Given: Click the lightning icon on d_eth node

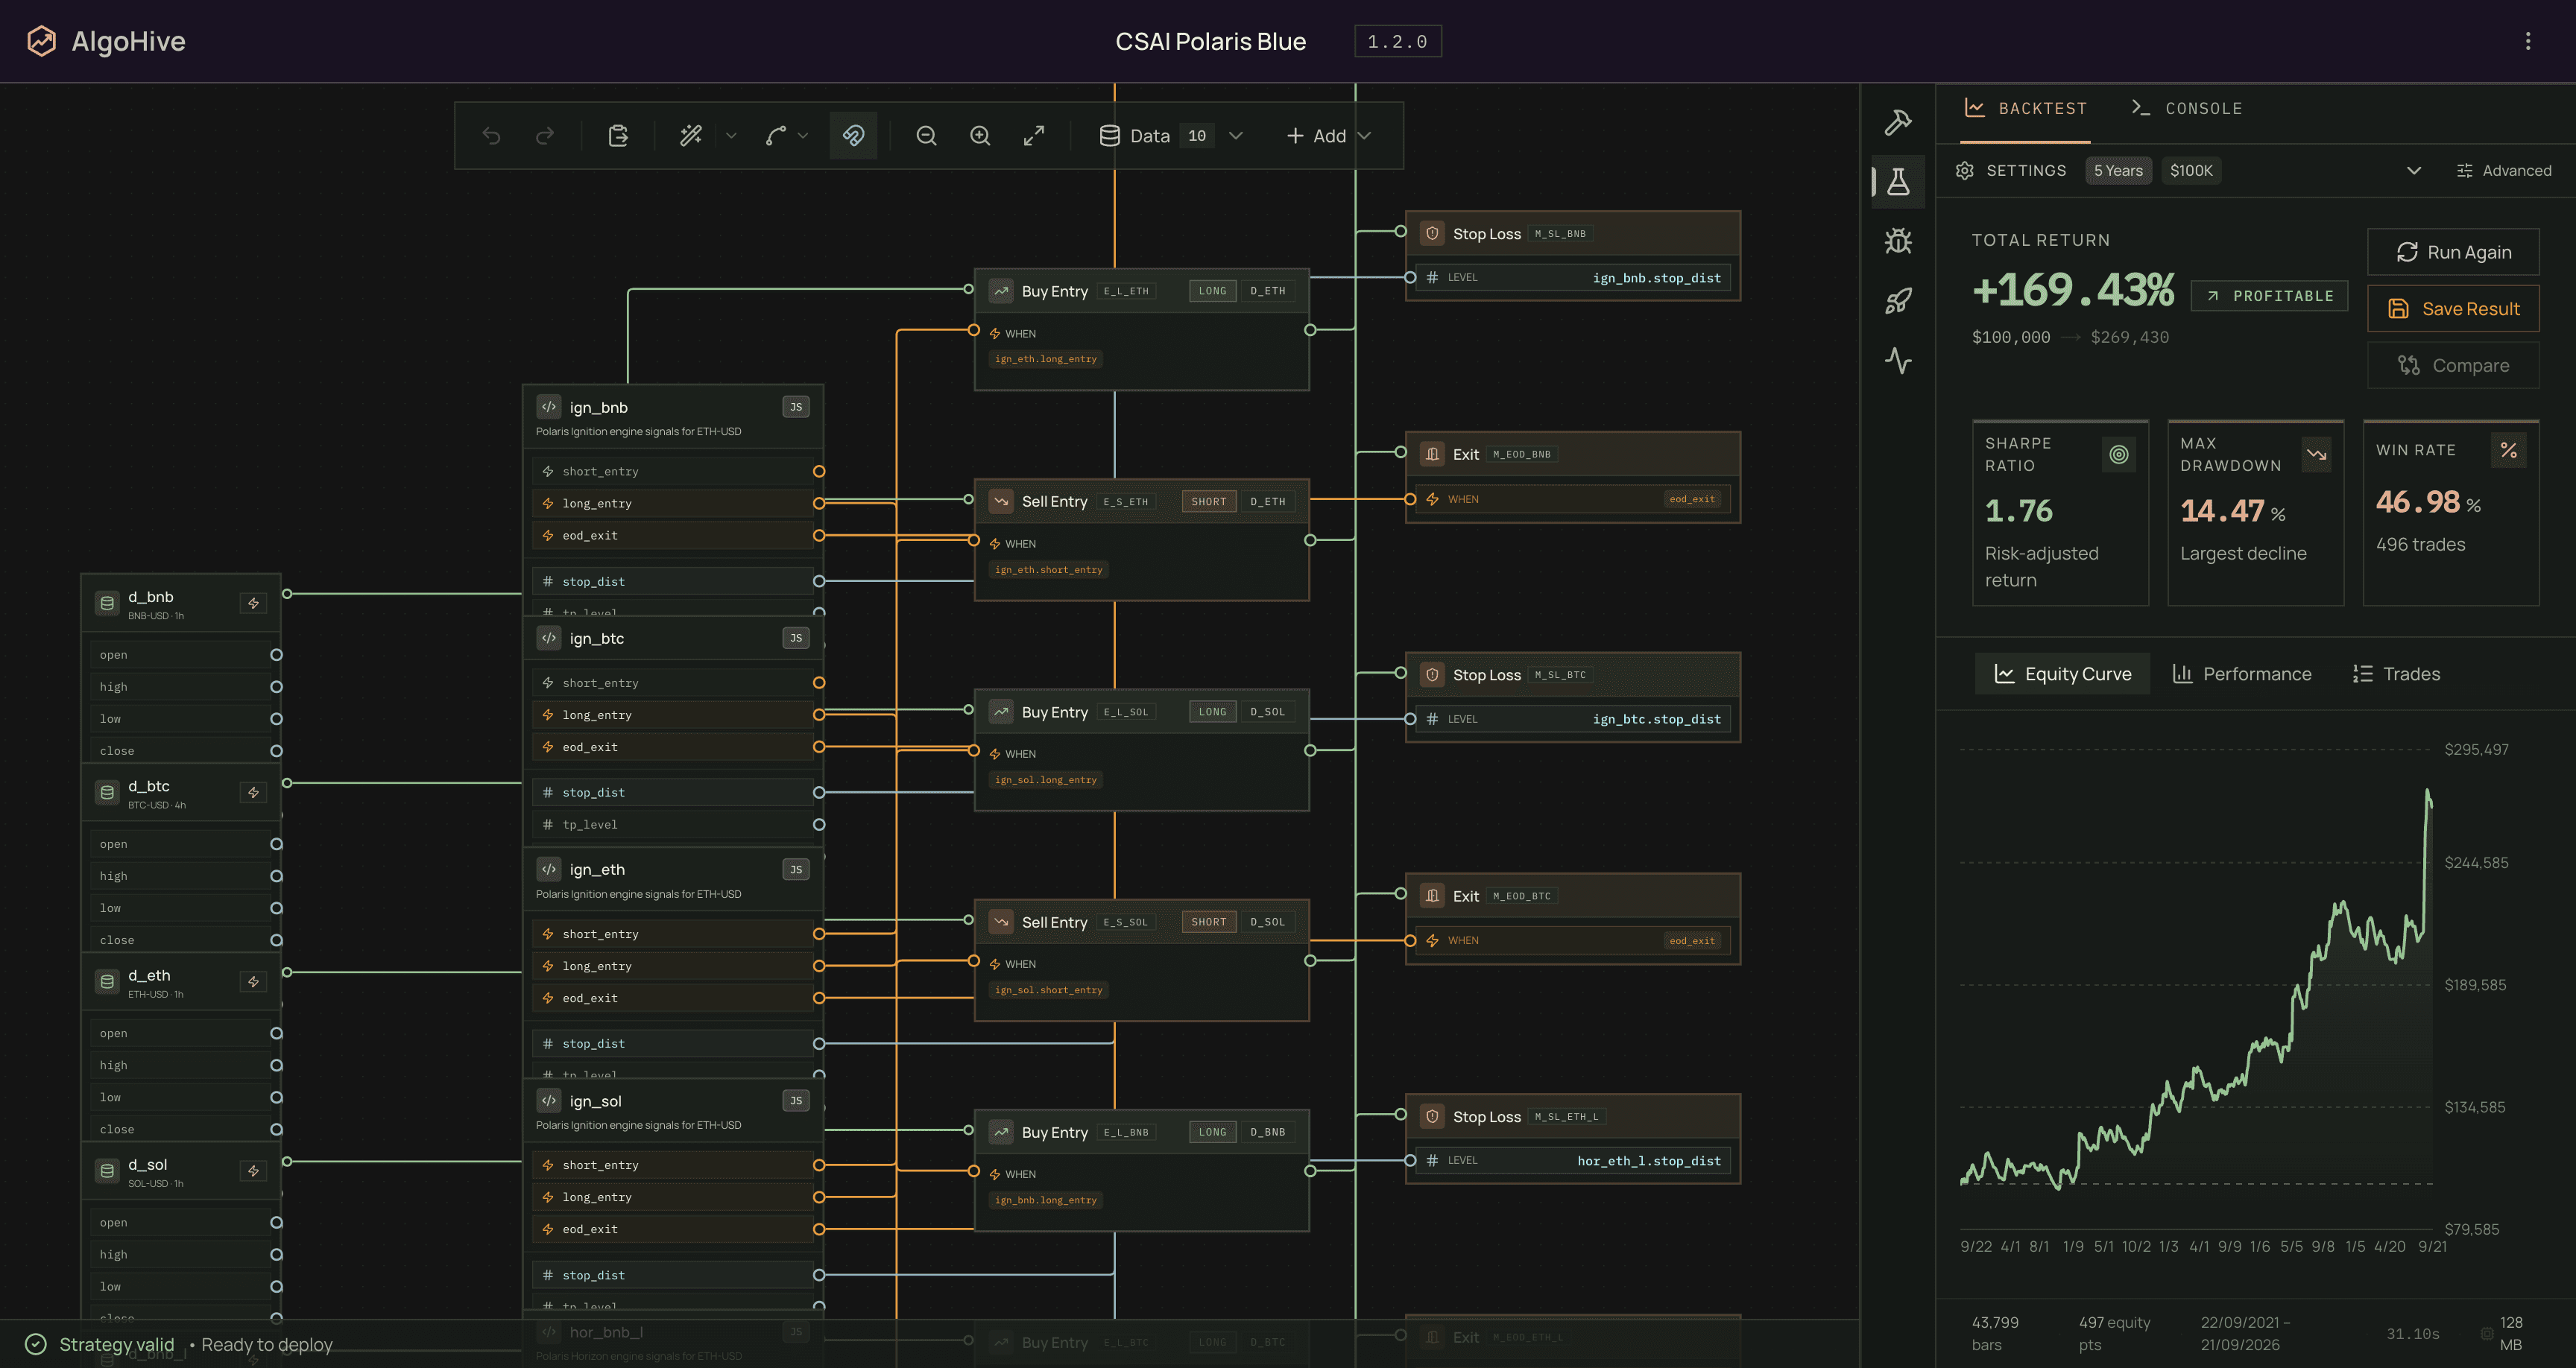Looking at the screenshot, I should point(253,982).
